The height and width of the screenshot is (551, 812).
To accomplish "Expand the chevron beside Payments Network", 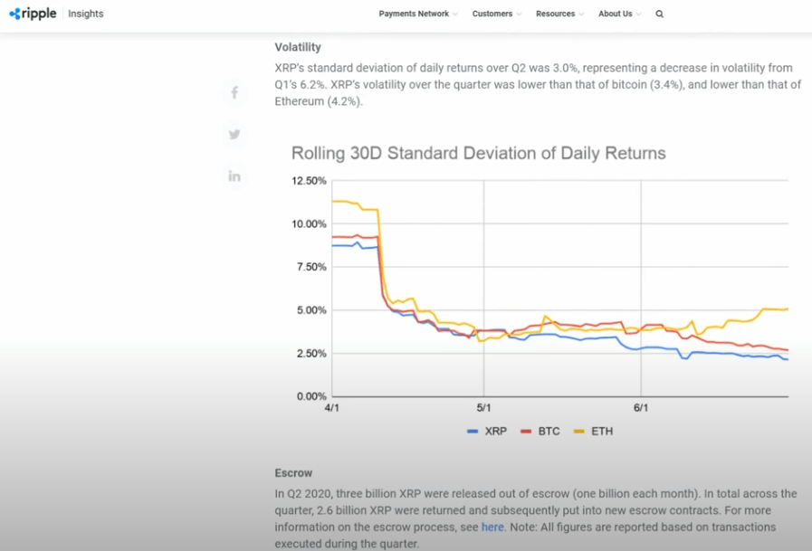I will tap(454, 14).
